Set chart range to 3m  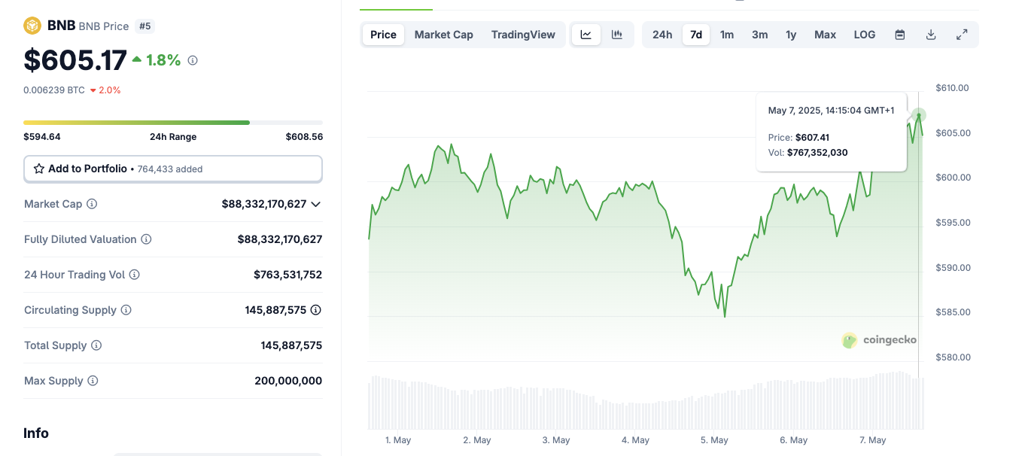(760, 35)
